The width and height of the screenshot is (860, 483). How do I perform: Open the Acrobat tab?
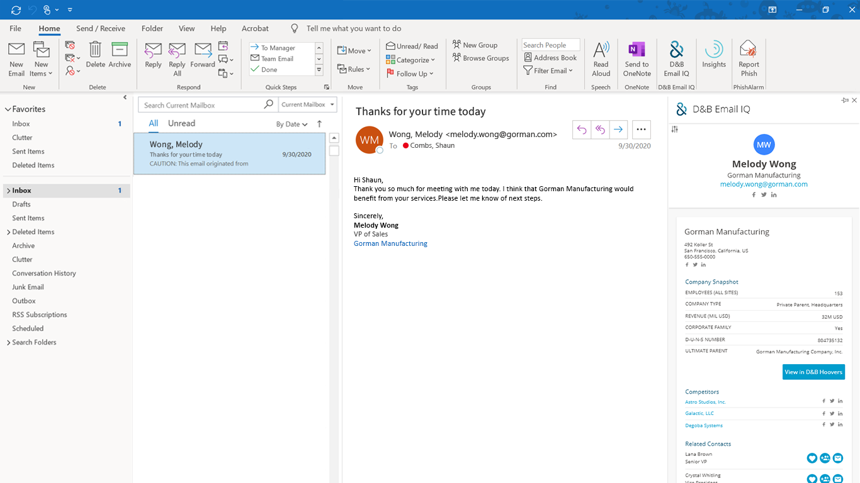255,28
